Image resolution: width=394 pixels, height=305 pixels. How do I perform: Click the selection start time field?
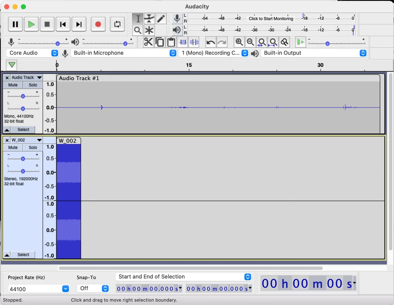coord(149,289)
